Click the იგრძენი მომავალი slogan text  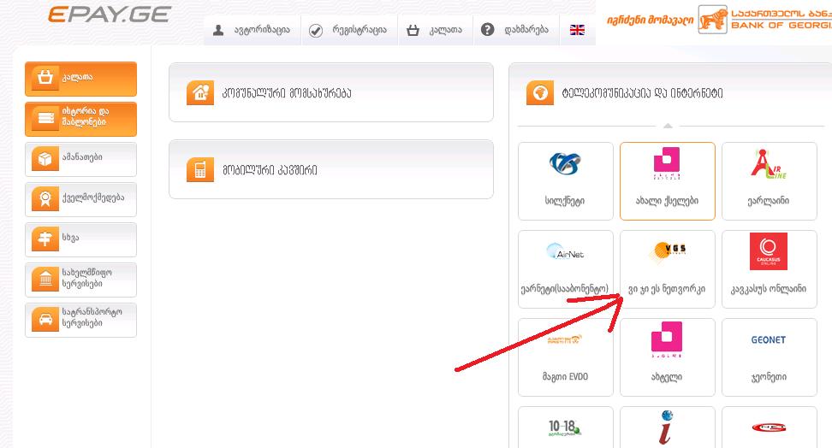pyautogui.click(x=650, y=21)
